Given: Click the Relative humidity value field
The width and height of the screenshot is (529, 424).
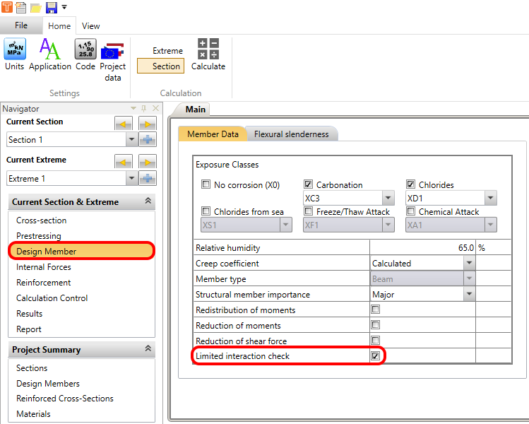Looking at the screenshot, I should (x=422, y=248).
